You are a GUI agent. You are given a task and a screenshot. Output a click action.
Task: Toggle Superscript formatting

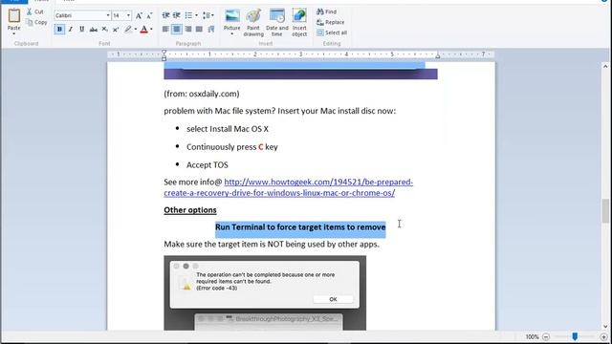[x=116, y=30]
